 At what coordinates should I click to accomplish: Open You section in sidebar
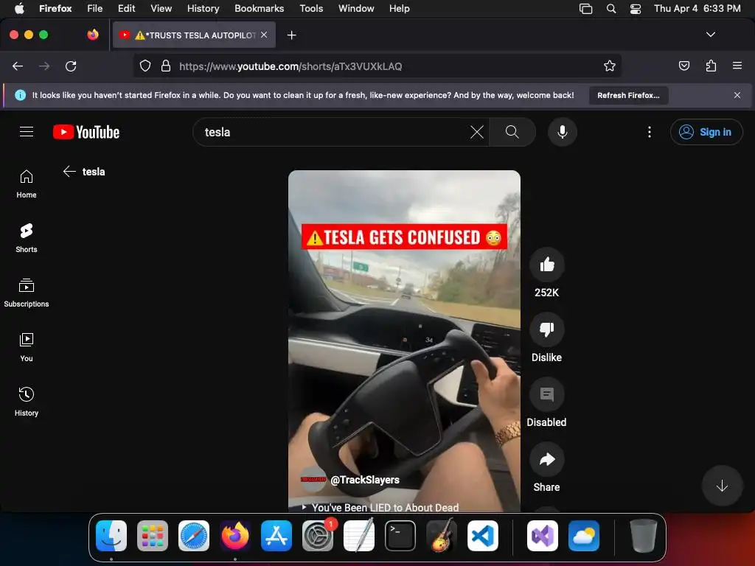(x=27, y=347)
